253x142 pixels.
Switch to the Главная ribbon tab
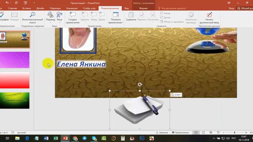tap(12, 8)
